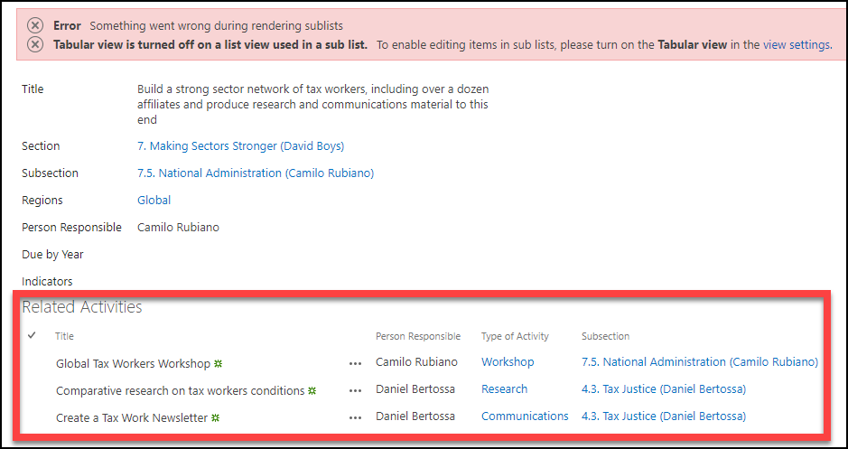Click the select-all checkmark in list header

coord(33,335)
